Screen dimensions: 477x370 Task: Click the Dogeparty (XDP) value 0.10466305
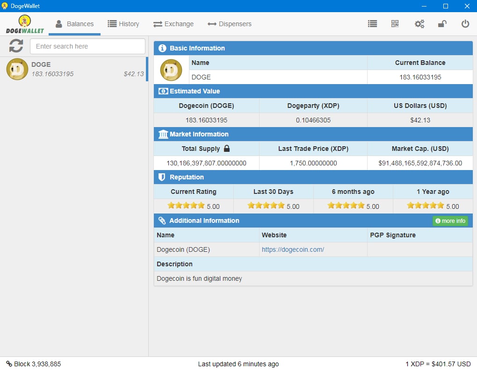click(313, 120)
